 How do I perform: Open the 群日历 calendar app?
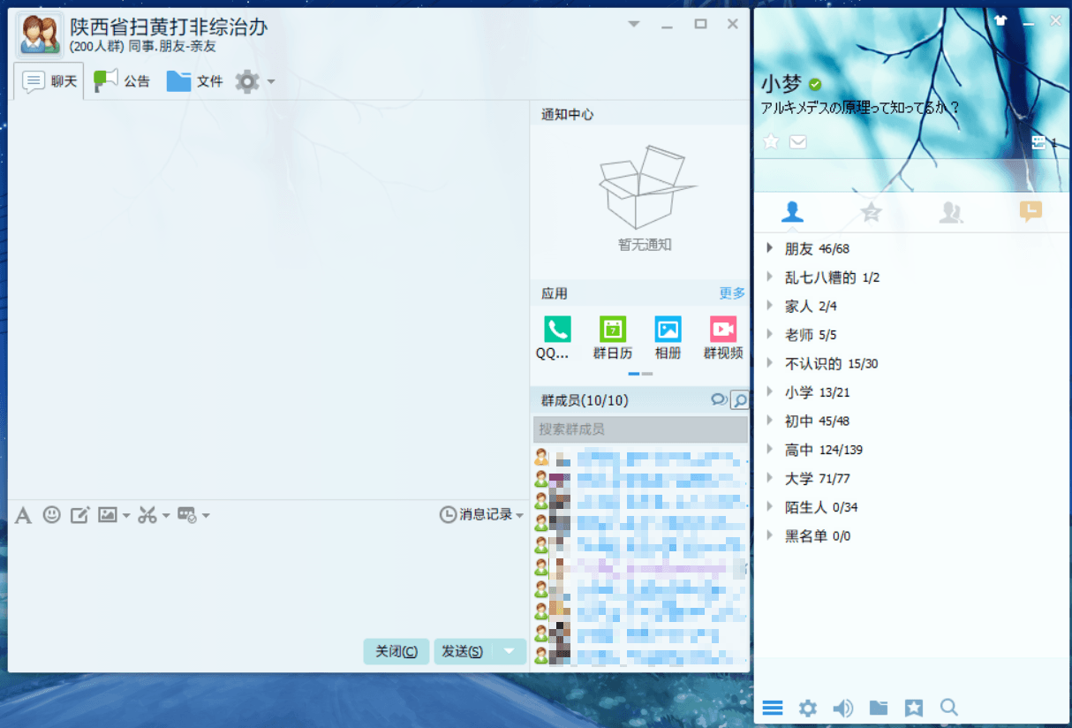[612, 330]
